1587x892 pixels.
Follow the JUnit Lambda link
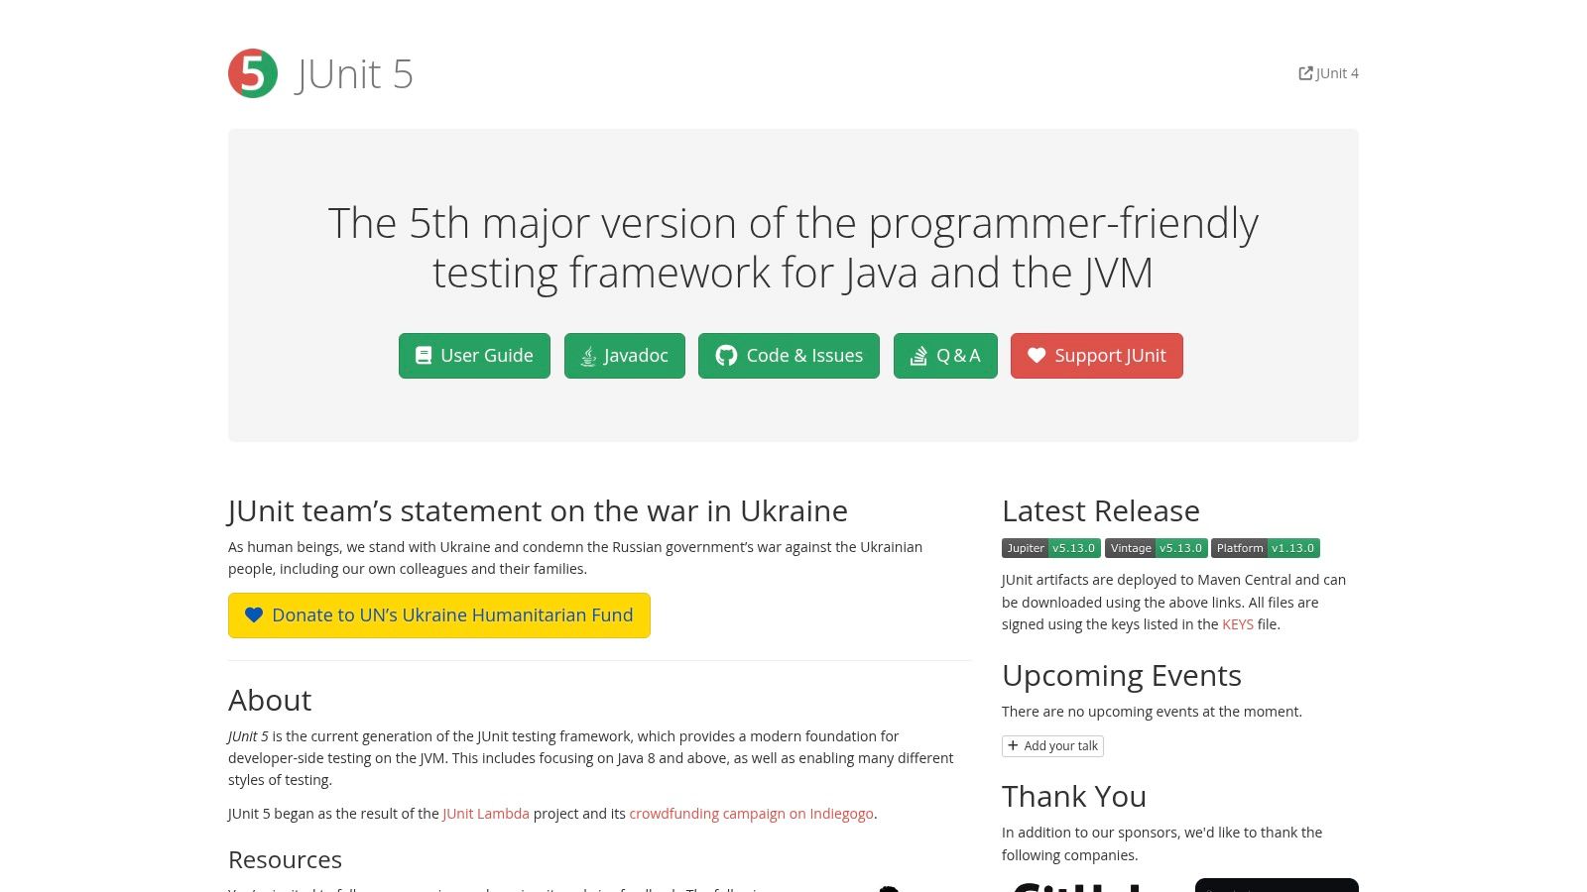(486, 814)
